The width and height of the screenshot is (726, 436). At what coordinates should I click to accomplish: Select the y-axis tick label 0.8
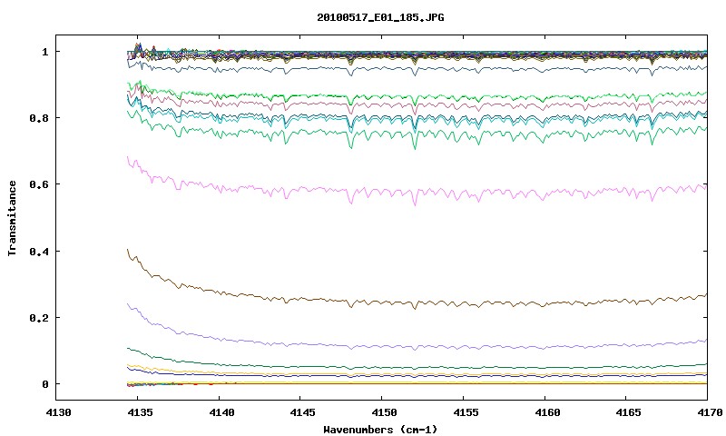[39, 118]
